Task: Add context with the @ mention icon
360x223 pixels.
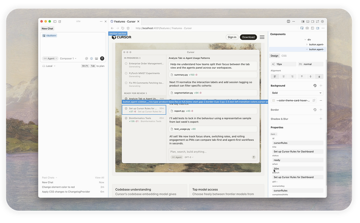Action: (x=86, y=58)
